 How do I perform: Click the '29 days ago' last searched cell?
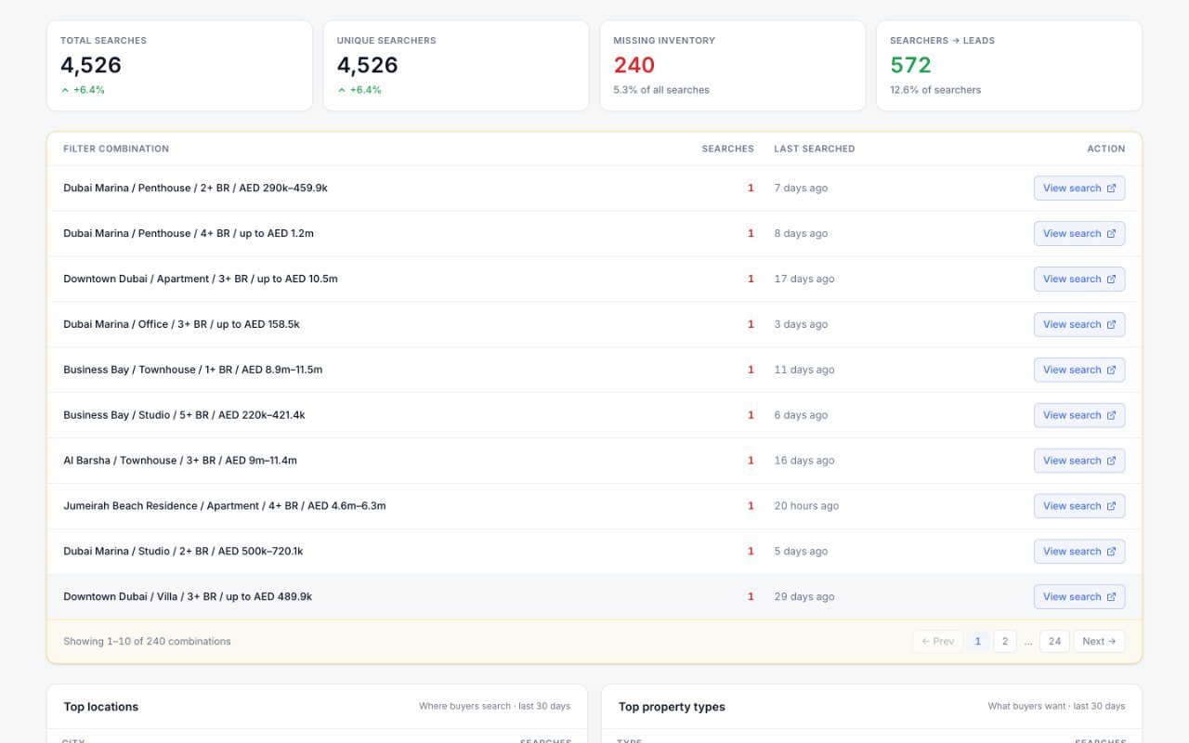click(804, 597)
